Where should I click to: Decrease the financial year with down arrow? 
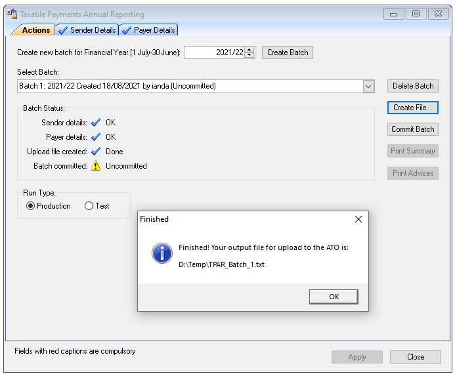tap(249, 56)
